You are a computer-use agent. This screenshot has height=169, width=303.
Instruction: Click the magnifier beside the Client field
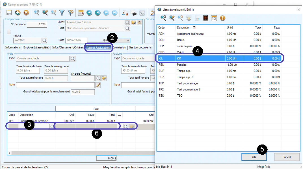127,22
